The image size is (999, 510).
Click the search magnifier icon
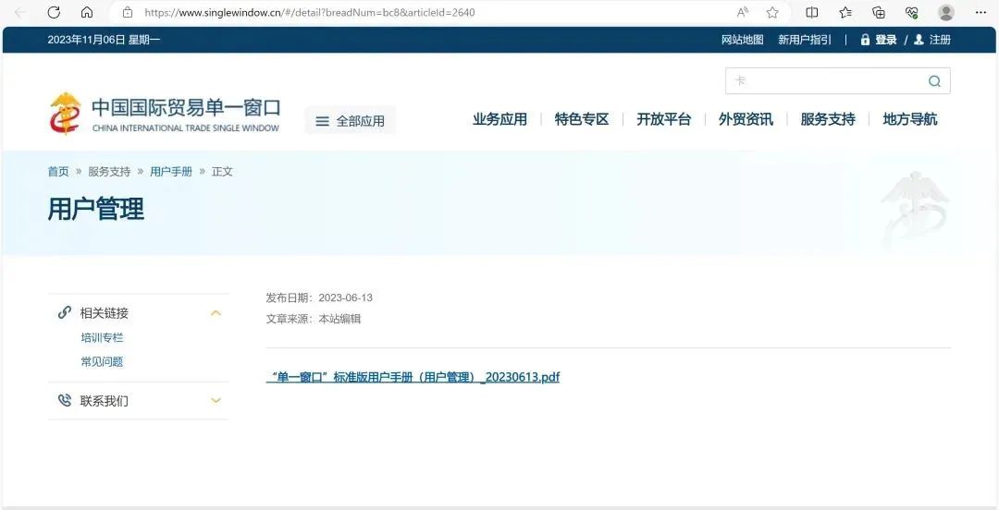pos(934,81)
